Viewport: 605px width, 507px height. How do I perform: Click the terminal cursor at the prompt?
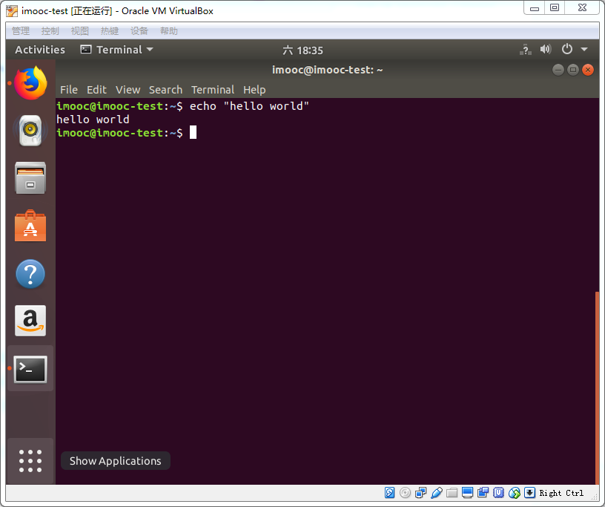[x=193, y=132]
